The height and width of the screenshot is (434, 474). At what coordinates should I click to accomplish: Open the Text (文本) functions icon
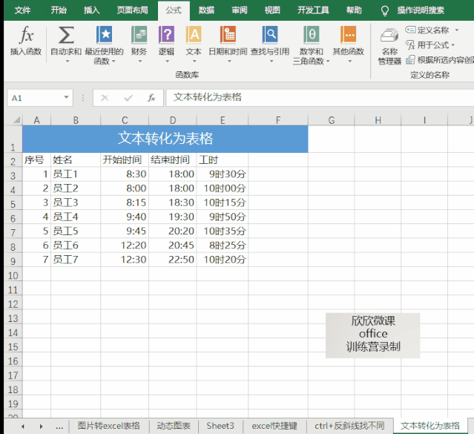click(194, 34)
